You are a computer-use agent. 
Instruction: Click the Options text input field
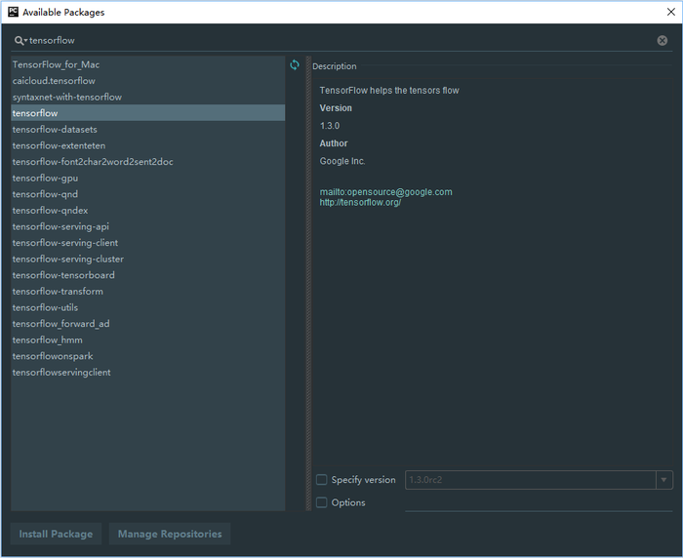pos(537,502)
